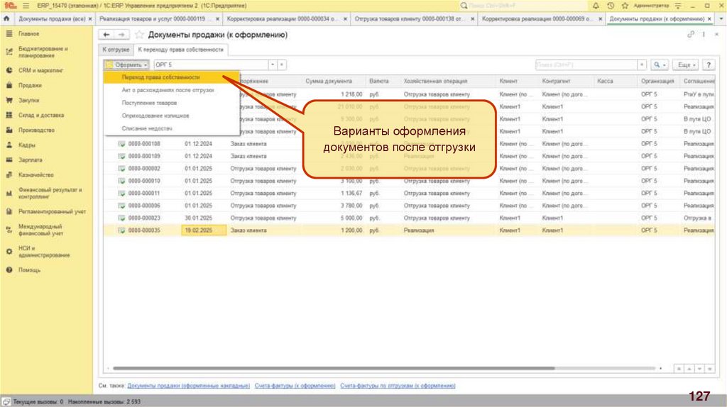Choose Переход права собственности menu option

pyautogui.click(x=160, y=77)
